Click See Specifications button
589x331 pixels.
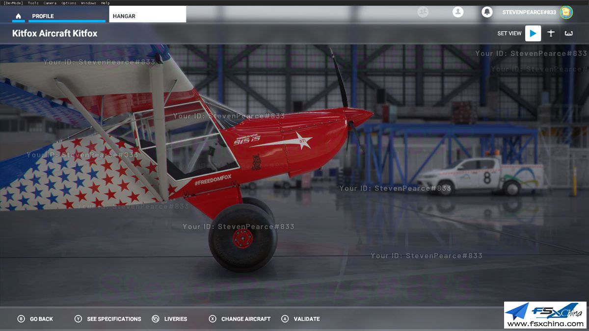coord(108,319)
